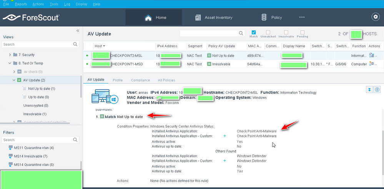Click the Home house icon

click(x=148, y=18)
